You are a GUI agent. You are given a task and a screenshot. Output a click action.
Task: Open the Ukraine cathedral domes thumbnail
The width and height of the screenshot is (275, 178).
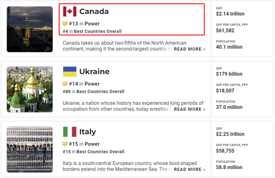click(30, 89)
